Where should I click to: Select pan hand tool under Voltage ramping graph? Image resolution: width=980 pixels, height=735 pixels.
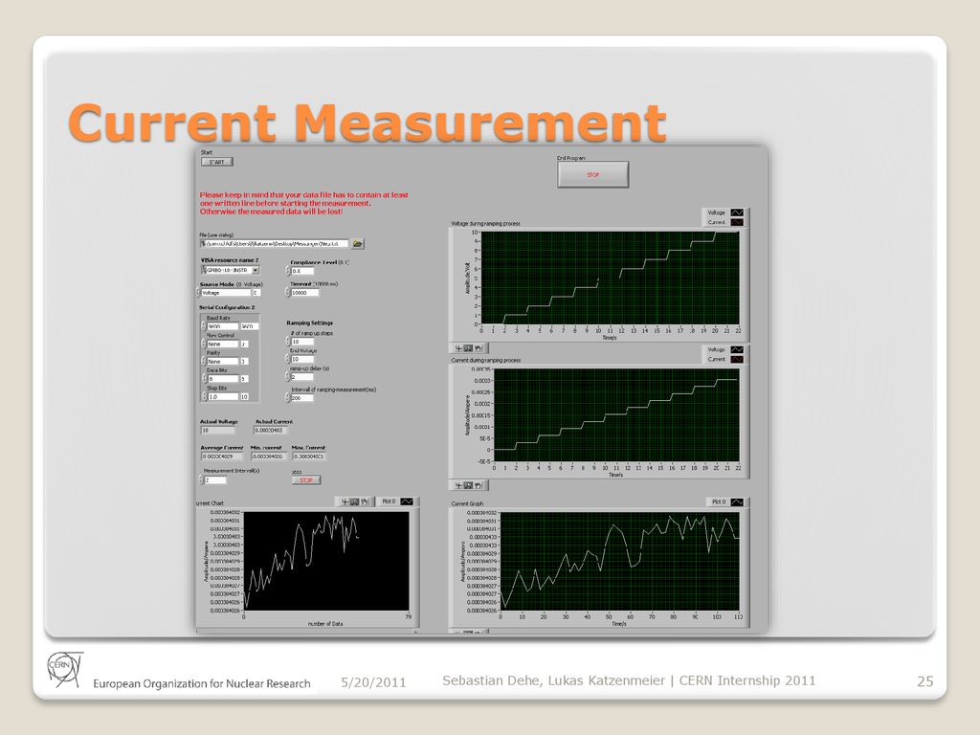click(x=479, y=348)
